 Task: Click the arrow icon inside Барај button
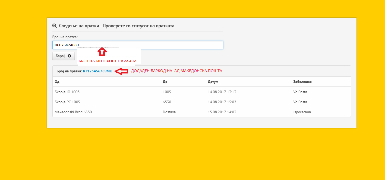click(70, 56)
